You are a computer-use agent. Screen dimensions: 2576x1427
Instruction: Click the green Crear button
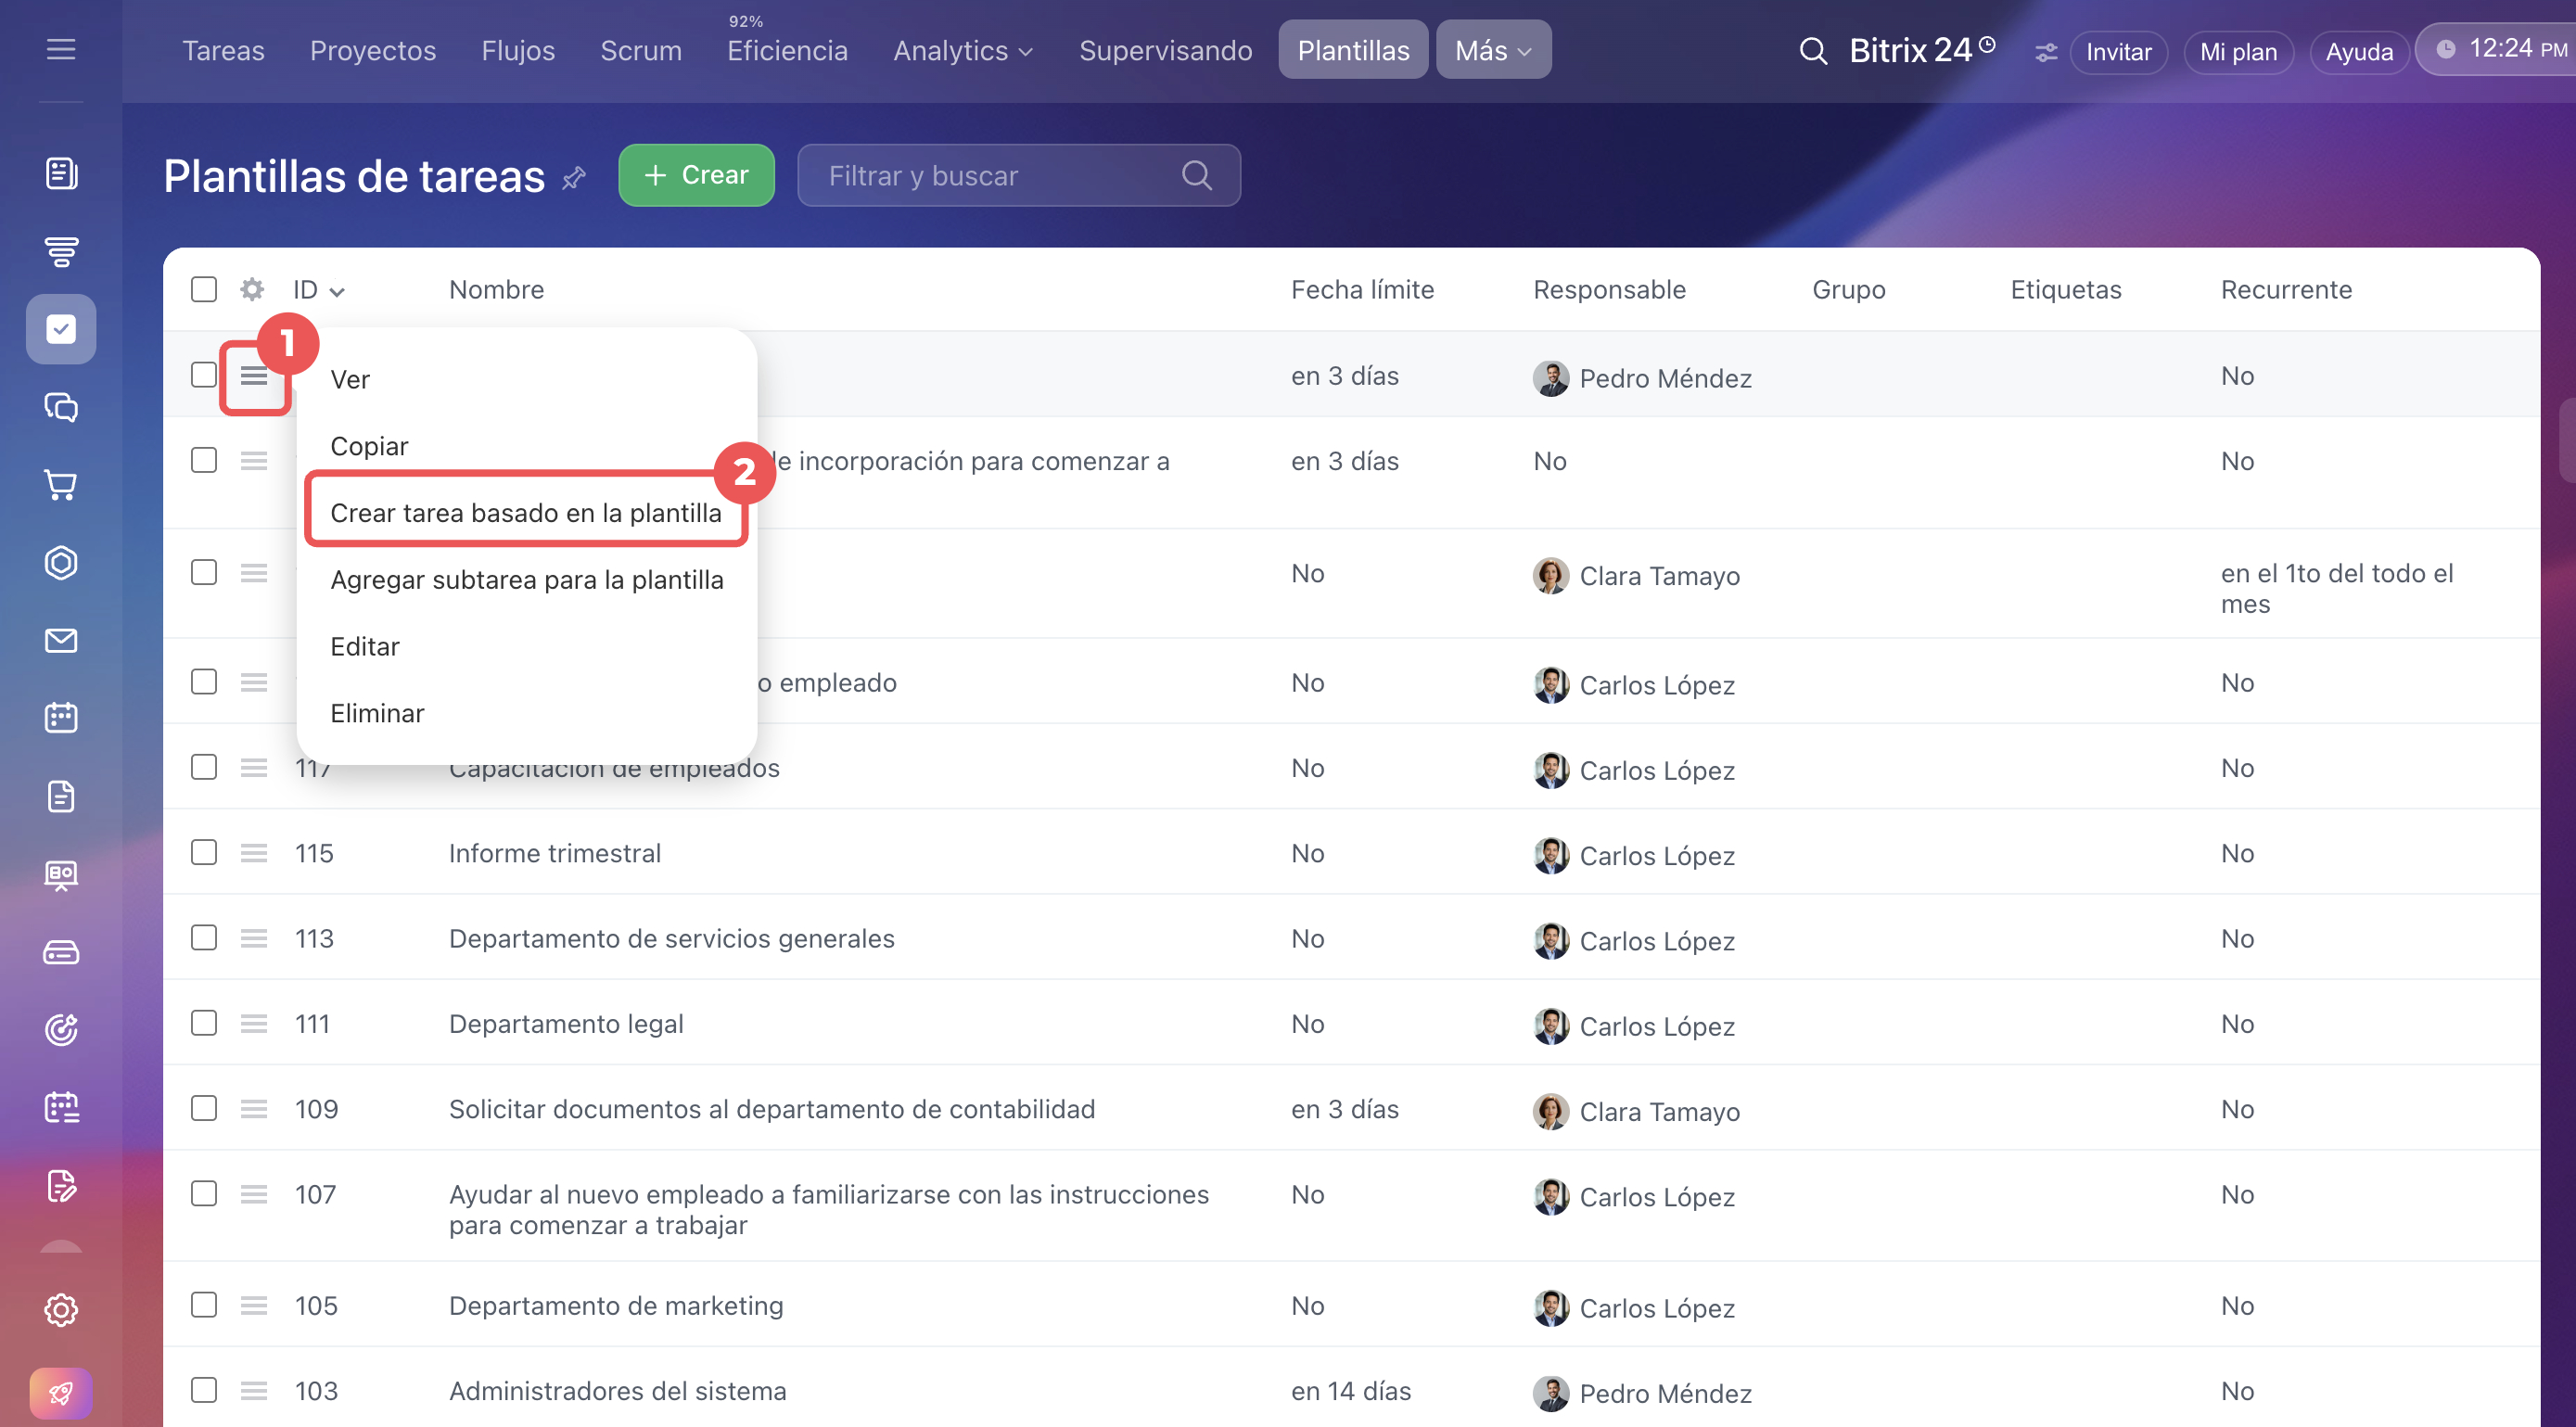click(x=697, y=175)
